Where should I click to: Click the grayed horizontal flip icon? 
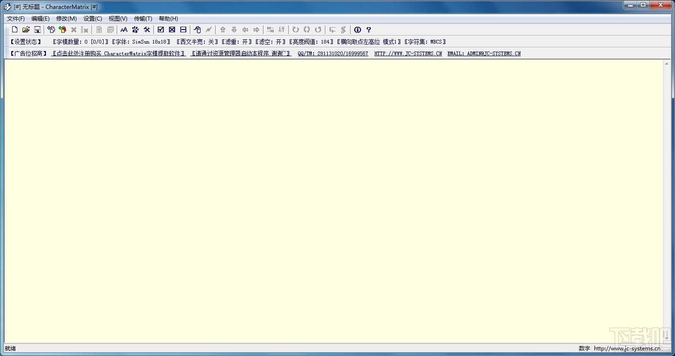(270, 30)
